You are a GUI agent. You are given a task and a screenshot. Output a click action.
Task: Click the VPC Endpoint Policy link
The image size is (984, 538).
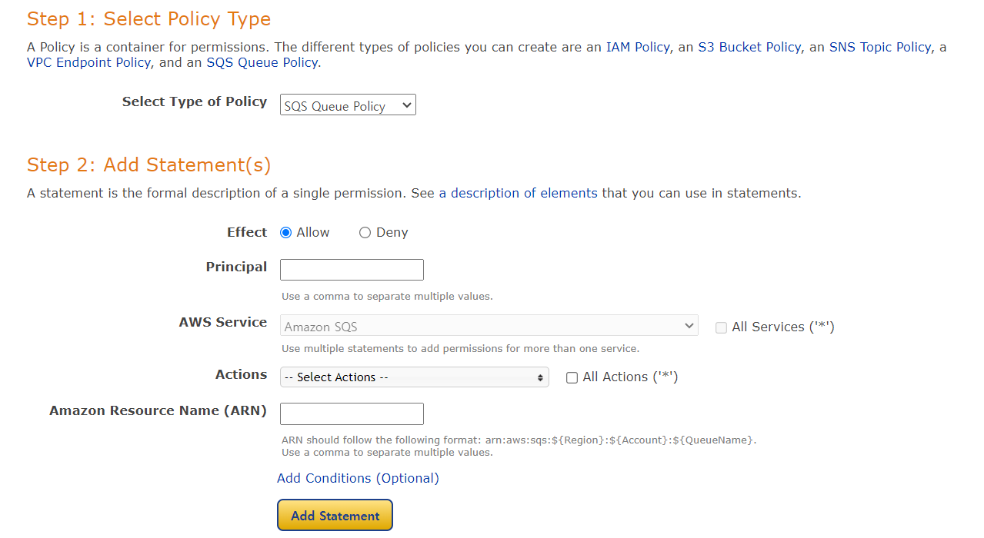[88, 62]
